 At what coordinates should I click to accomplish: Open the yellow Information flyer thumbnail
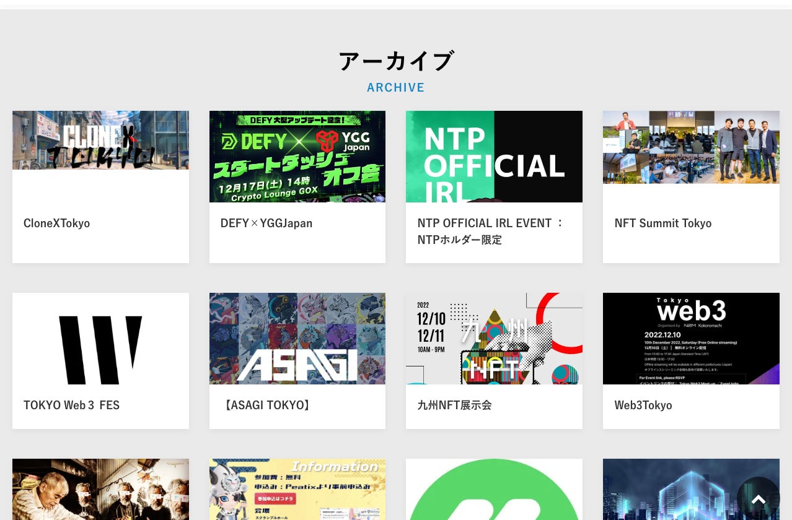(x=297, y=489)
